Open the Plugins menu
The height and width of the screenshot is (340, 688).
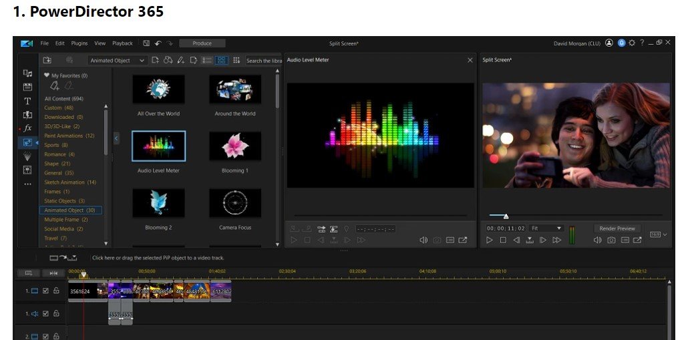(79, 43)
